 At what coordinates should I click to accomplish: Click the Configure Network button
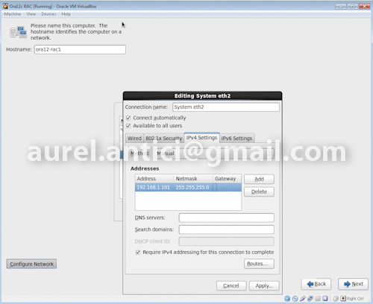[x=31, y=264]
